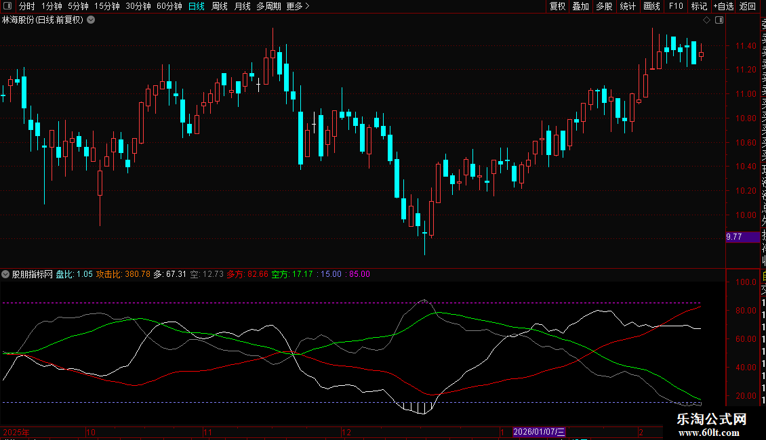Select the 5分钟 period

click(78, 6)
